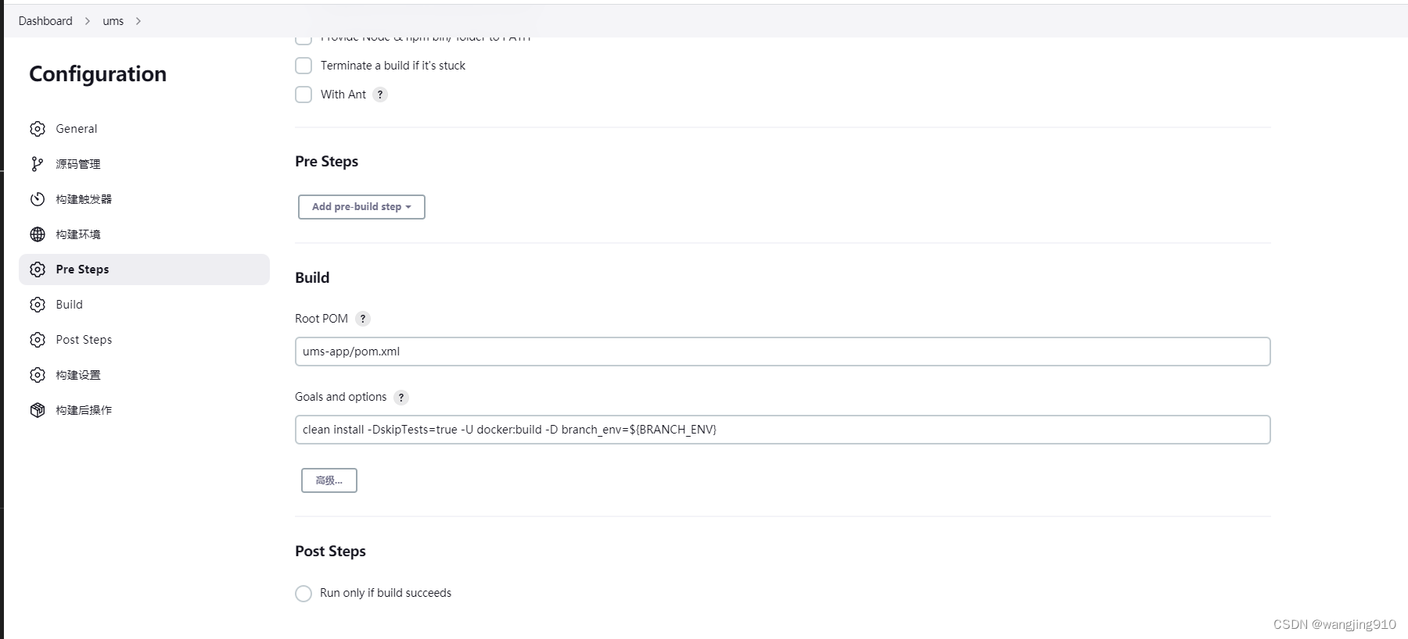Select Run only if build succeeds radio
1408x639 pixels.
tap(304, 594)
